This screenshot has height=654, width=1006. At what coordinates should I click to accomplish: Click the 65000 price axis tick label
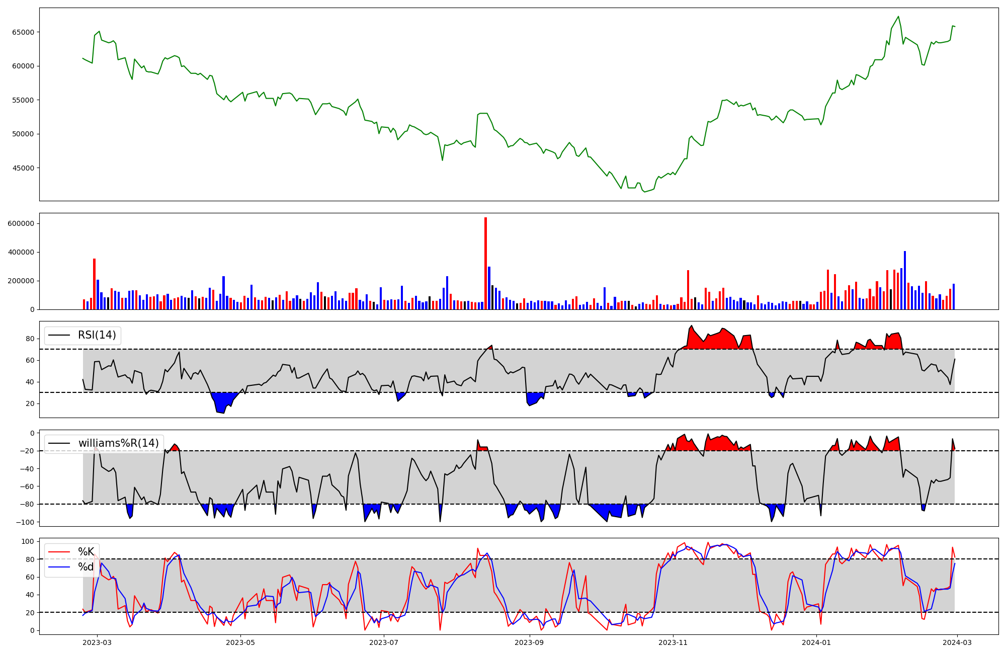coord(23,32)
